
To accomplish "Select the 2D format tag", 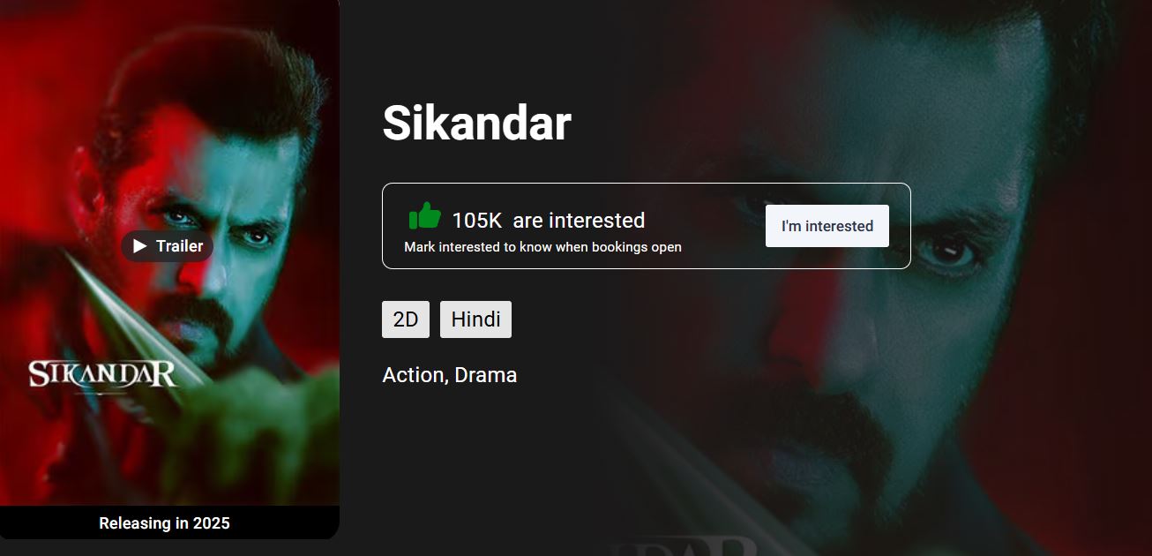I will point(406,319).
